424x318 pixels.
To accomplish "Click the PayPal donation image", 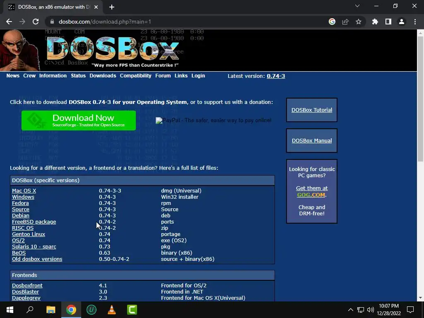I will (x=214, y=120).
